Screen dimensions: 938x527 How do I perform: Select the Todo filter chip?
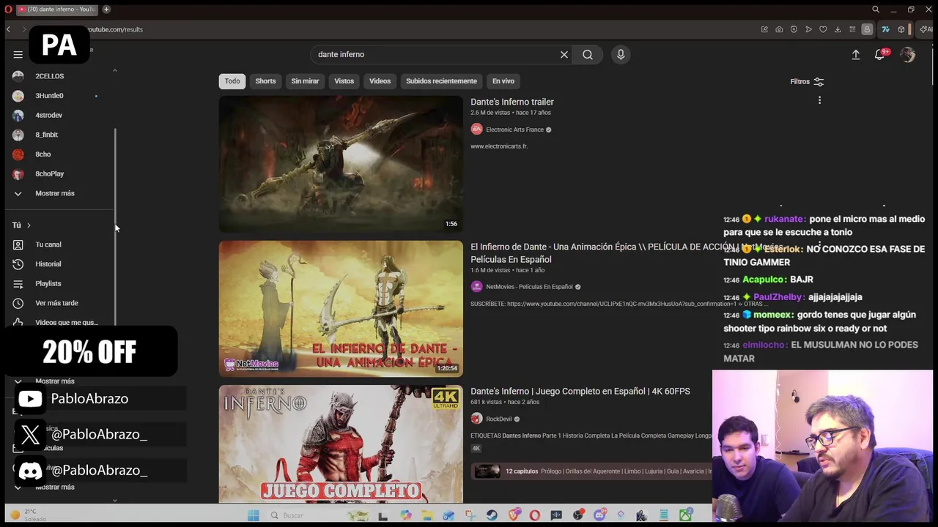click(x=232, y=81)
